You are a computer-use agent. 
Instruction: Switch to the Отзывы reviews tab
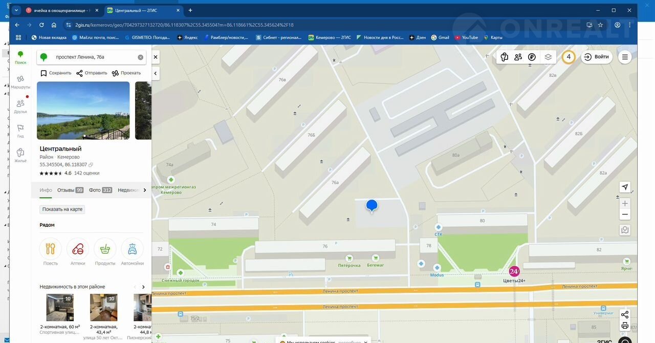click(70, 190)
